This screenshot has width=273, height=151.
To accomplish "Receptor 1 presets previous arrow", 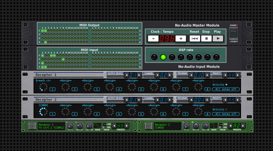I will click(x=225, y=75).
